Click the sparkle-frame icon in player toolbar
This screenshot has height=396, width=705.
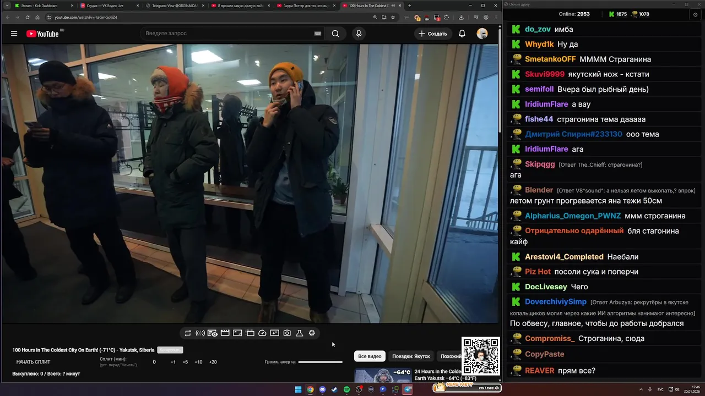(x=274, y=333)
